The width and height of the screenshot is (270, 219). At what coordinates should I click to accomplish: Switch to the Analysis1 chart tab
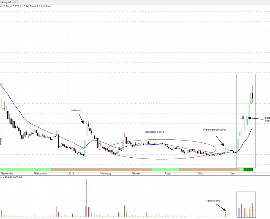point(6,2)
